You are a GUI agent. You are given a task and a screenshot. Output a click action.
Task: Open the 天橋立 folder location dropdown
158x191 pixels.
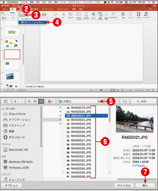pos(79,101)
